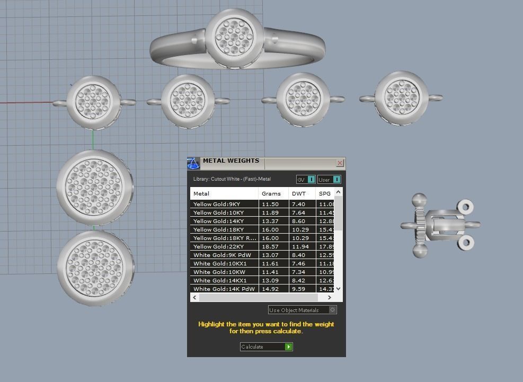523x382 pixels.
Task: Select the lower large pave disc model
Action: tap(96, 268)
